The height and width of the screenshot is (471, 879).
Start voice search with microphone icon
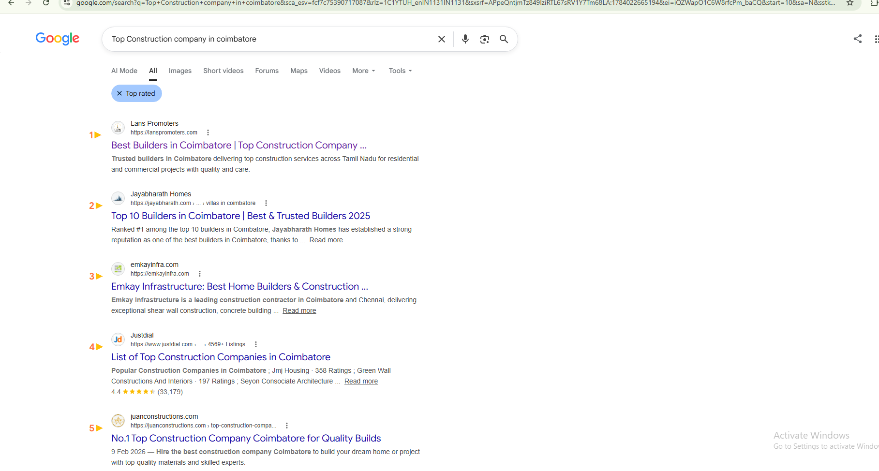tap(465, 39)
